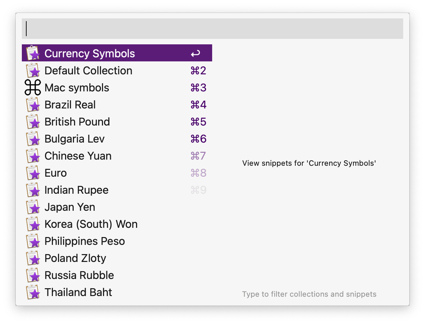Focus the snippet filter search field
Viewport: 425px width, 324px height.
point(212,29)
